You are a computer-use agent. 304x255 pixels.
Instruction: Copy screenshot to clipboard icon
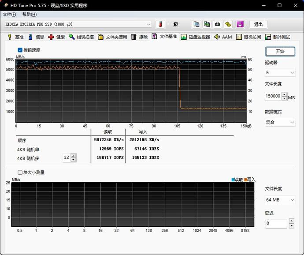click(207, 24)
